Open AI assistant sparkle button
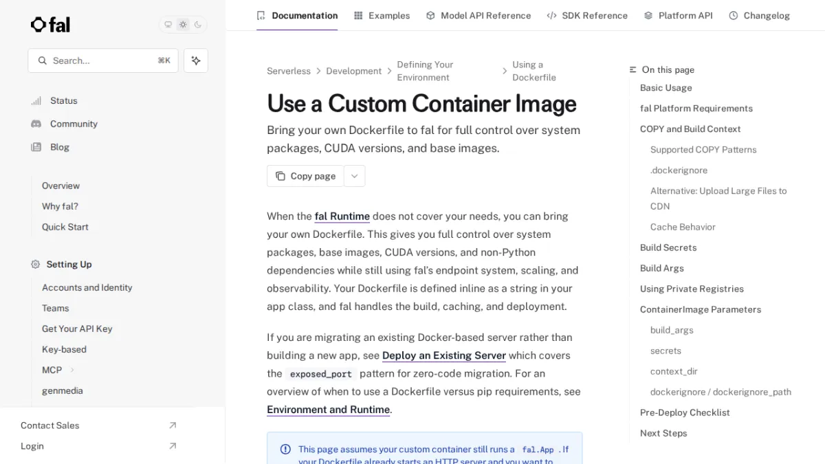 196,60
